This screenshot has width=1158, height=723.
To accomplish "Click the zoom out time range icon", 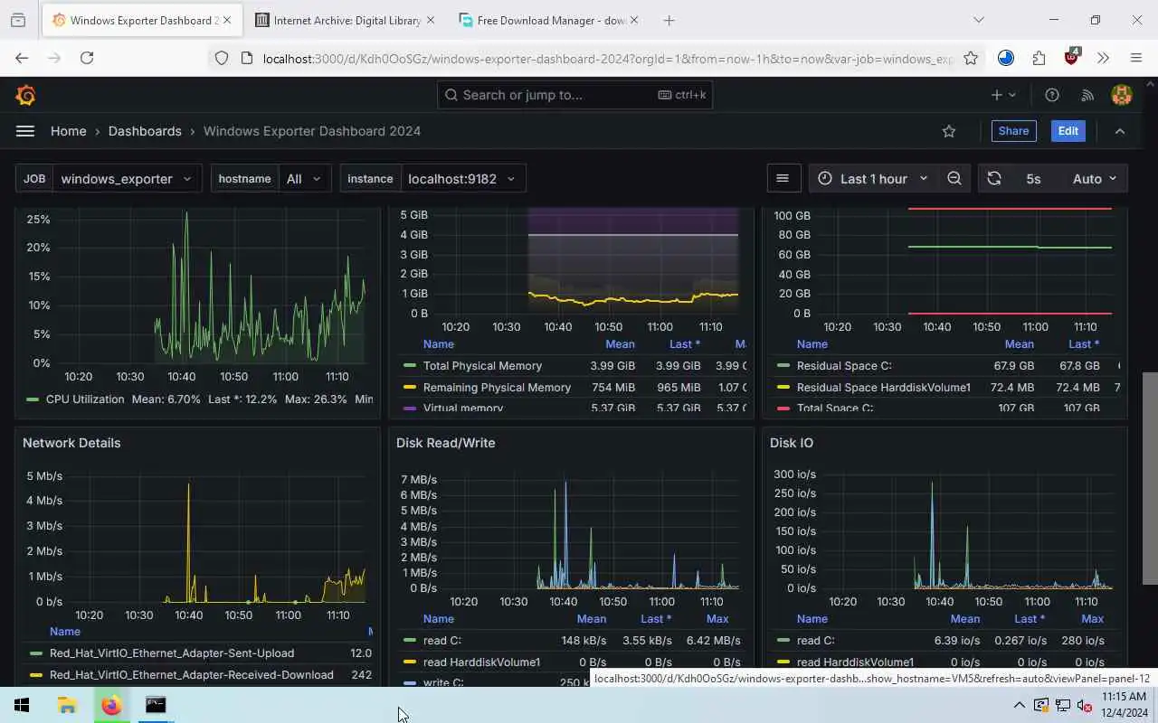I will pos(954,179).
